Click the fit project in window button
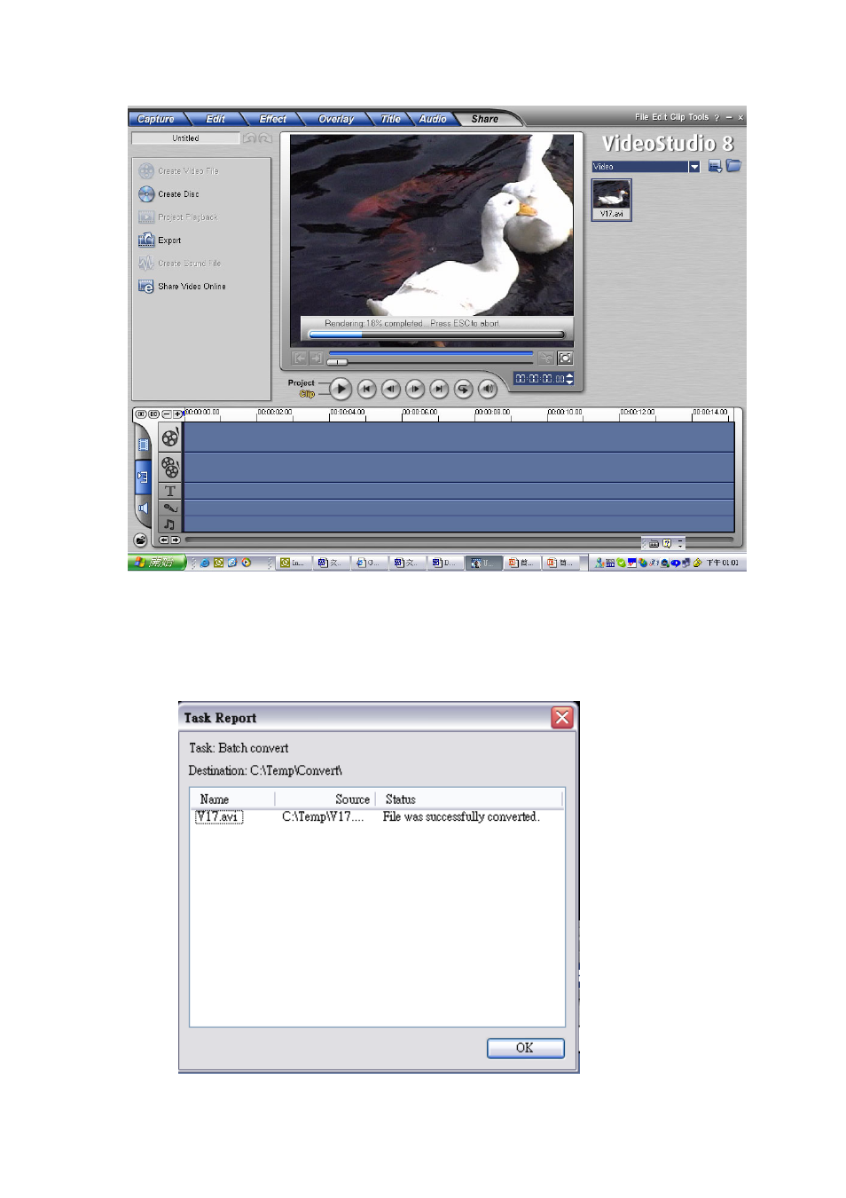Image resolution: width=846 pixels, height=1198 pixels. pos(140,414)
